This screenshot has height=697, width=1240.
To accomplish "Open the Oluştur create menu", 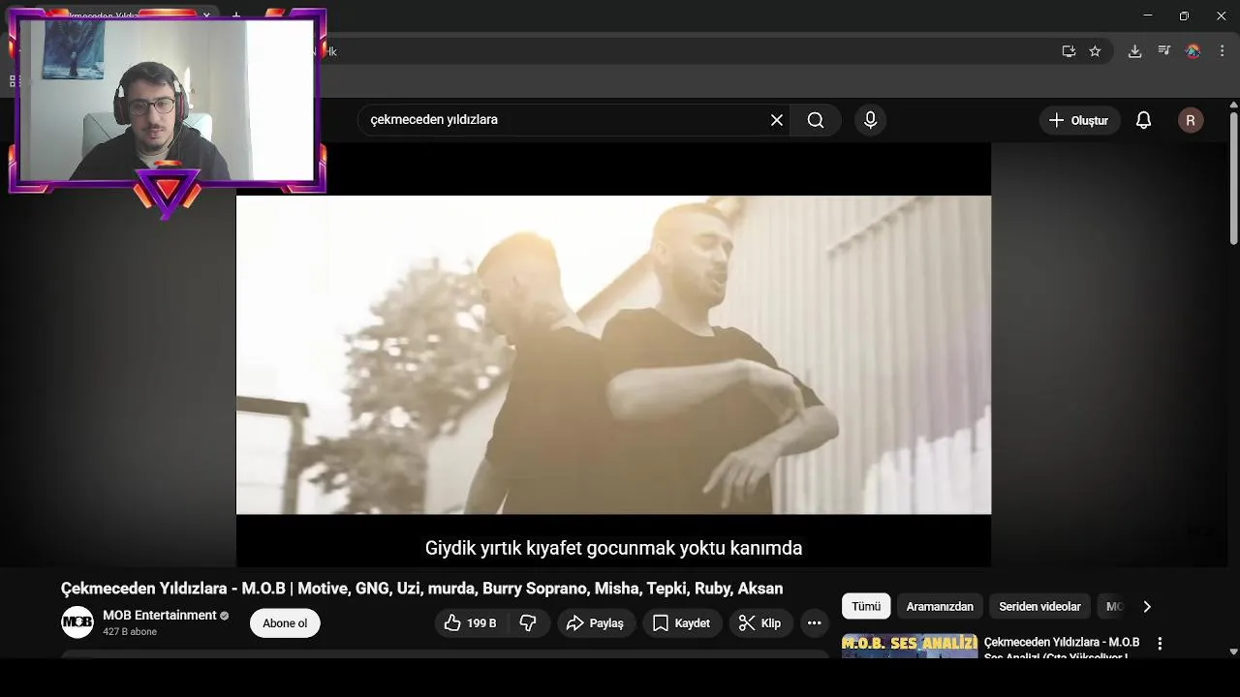I will point(1080,120).
